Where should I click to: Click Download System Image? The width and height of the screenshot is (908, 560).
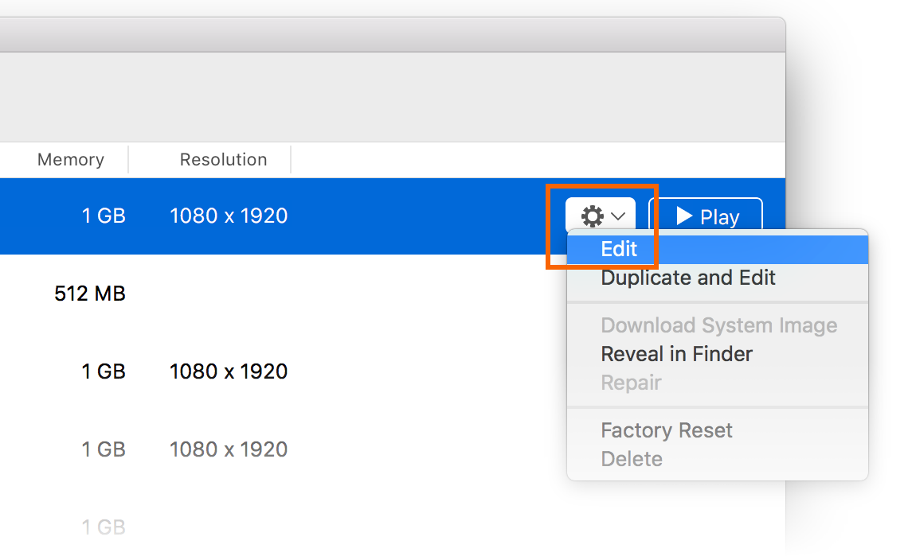click(x=718, y=325)
